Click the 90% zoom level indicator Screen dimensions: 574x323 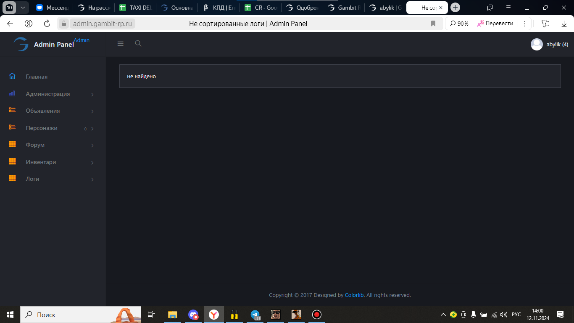click(459, 24)
